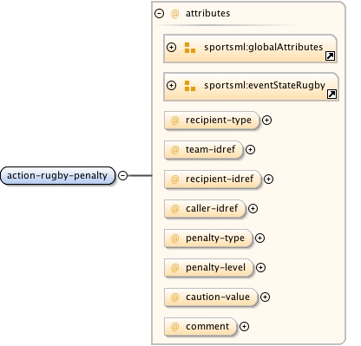Collapse the attributes group

pos(160,13)
